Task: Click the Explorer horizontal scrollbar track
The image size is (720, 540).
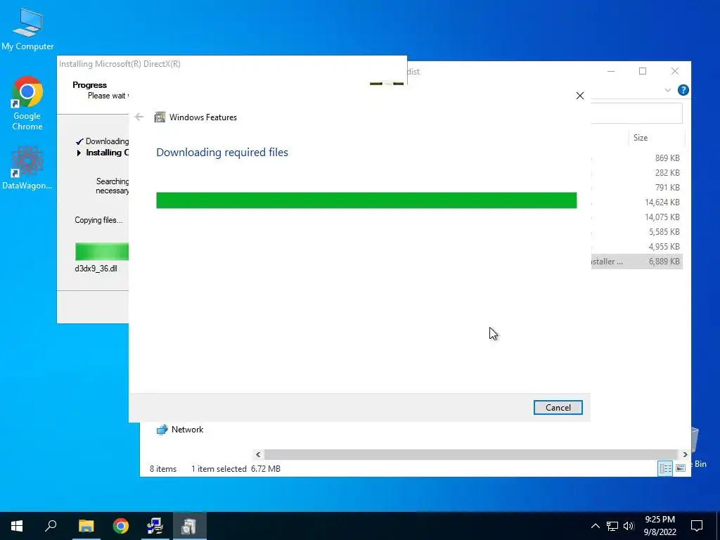Action: 470,454
